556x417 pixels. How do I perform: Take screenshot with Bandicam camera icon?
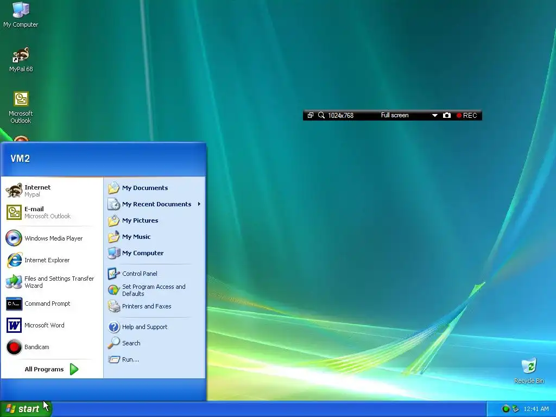pos(447,115)
